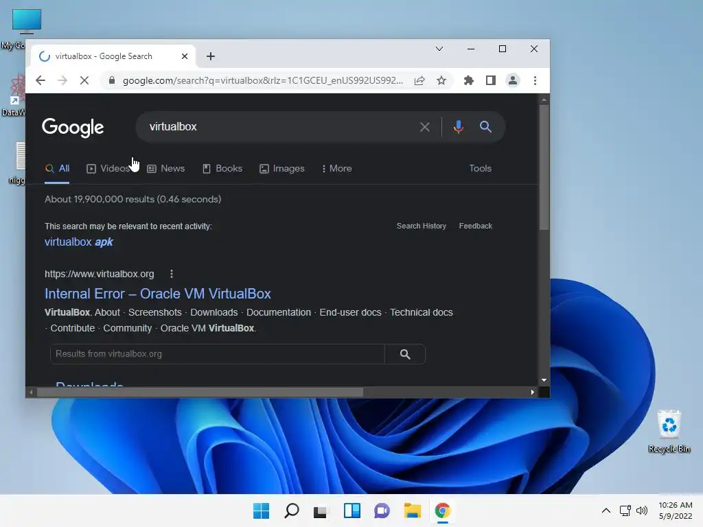
Task: Open the tab search chevron in Chrome
Action: [439, 49]
